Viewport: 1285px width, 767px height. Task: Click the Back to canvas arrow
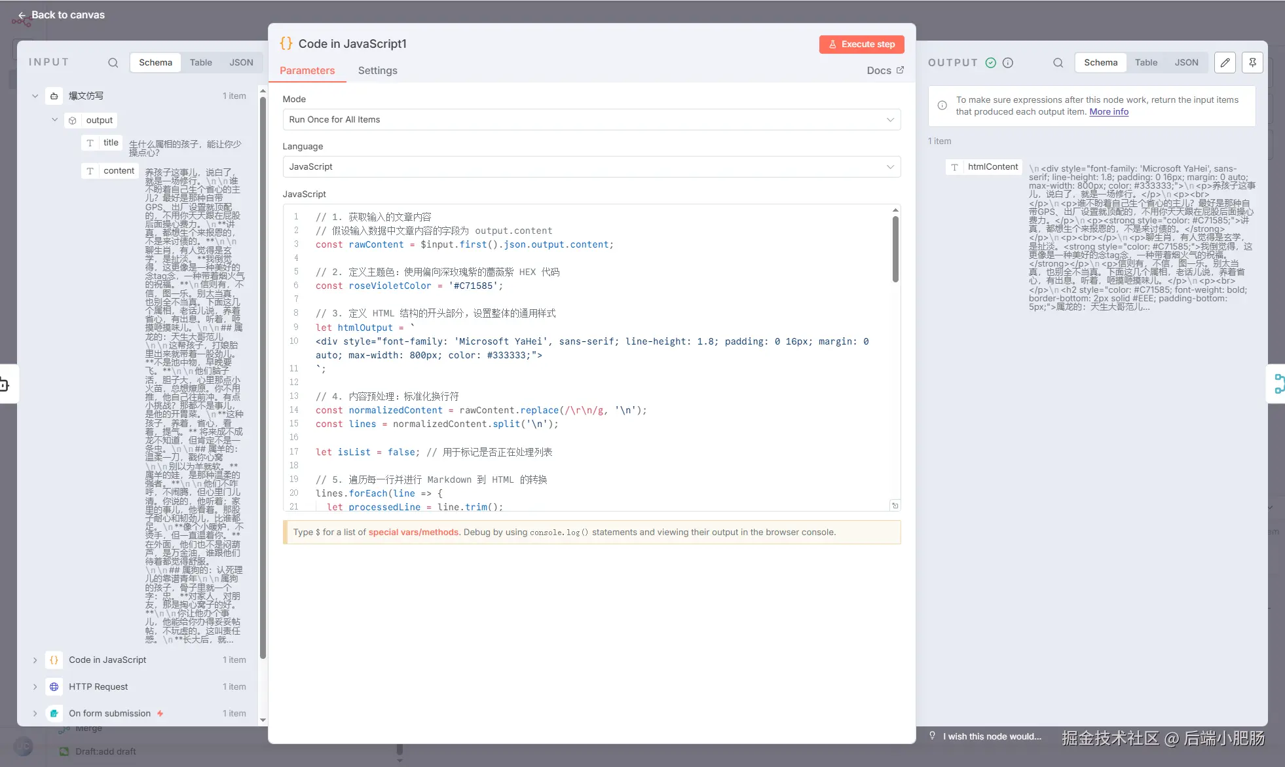pos(22,15)
